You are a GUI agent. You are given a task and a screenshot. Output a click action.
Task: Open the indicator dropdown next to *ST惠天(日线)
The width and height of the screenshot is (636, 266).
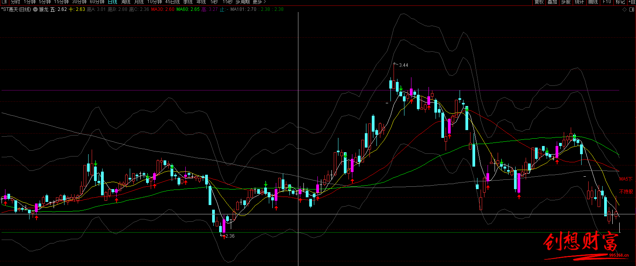point(35,9)
